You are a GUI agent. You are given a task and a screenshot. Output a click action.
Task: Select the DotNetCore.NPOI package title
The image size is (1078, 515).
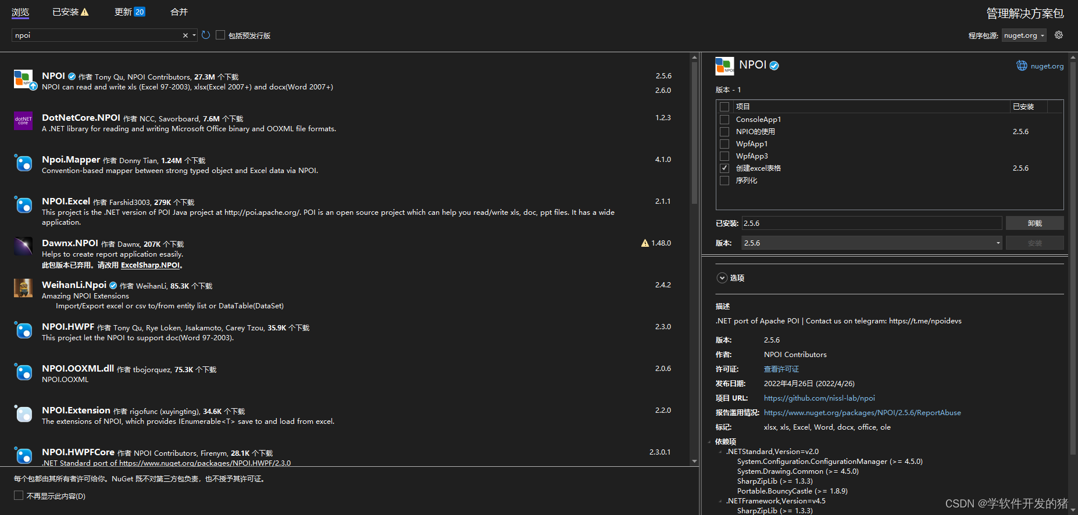pos(81,118)
